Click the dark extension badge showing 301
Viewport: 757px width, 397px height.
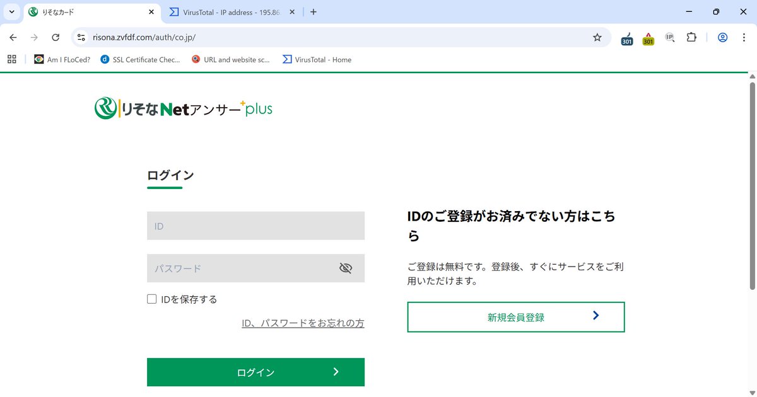pos(627,38)
